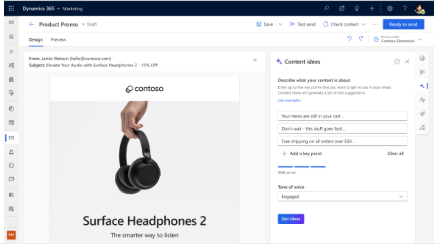Toggle the hamburger navigation menu
Viewport: 440px width, 244px height.
point(11,22)
